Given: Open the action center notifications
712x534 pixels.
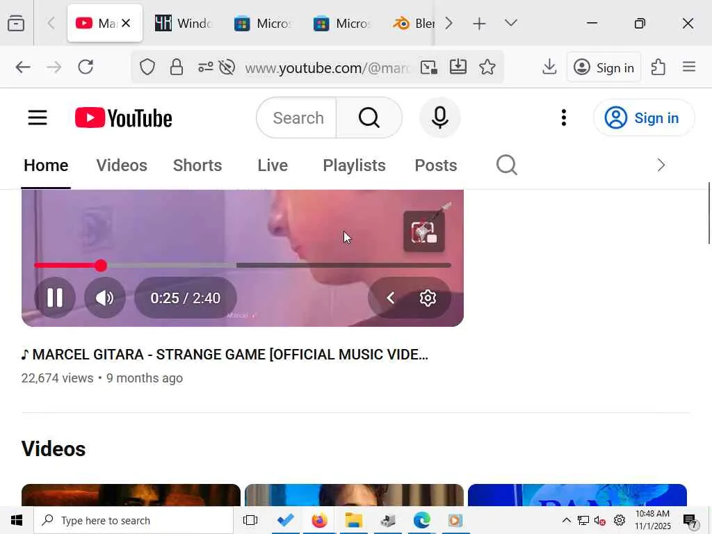Looking at the screenshot, I should point(690,521).
